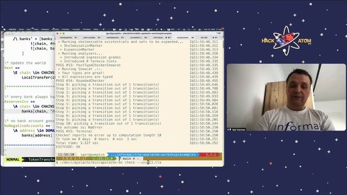Click the 'EXITCODE: OK' line
The width and height of the screenshot is (347, 195).
coord(68,147)
